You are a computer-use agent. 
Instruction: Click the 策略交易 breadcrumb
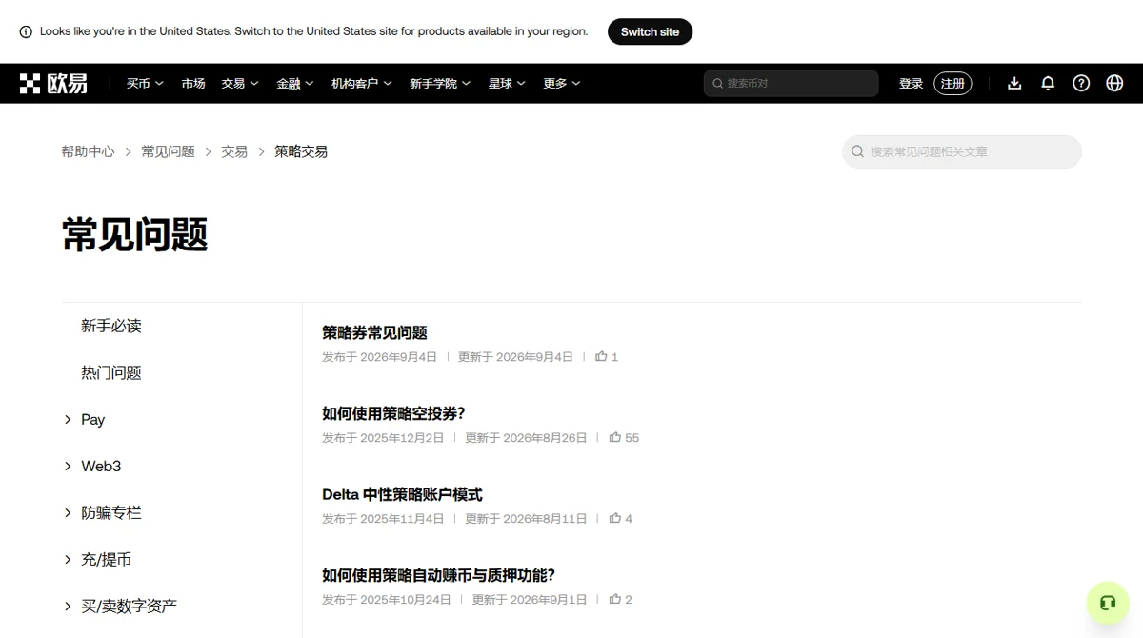tap(301, 151)
